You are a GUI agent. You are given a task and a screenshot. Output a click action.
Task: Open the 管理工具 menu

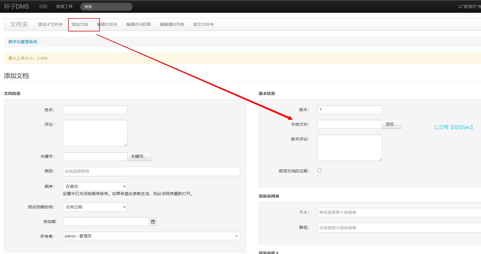click(x=64, y=6)
